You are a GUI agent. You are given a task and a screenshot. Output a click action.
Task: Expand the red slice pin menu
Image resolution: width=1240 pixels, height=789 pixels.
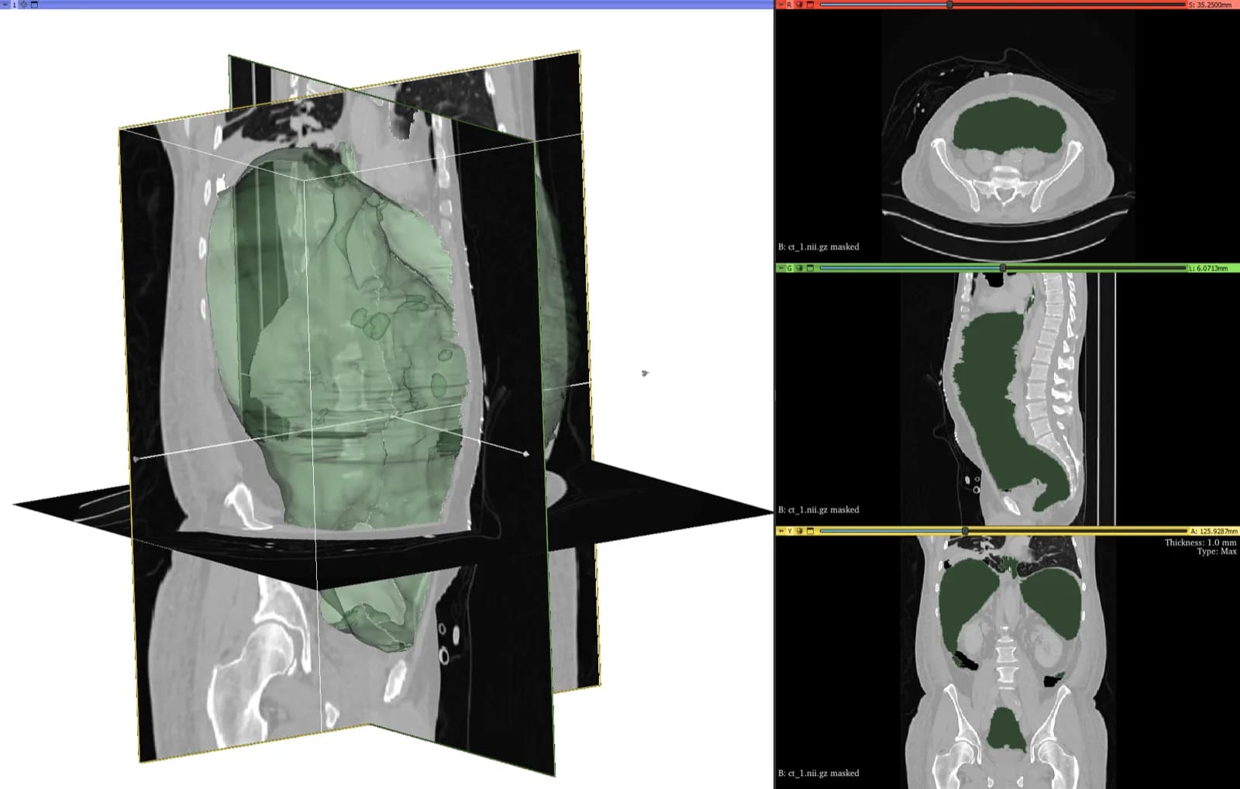point(781,5)
